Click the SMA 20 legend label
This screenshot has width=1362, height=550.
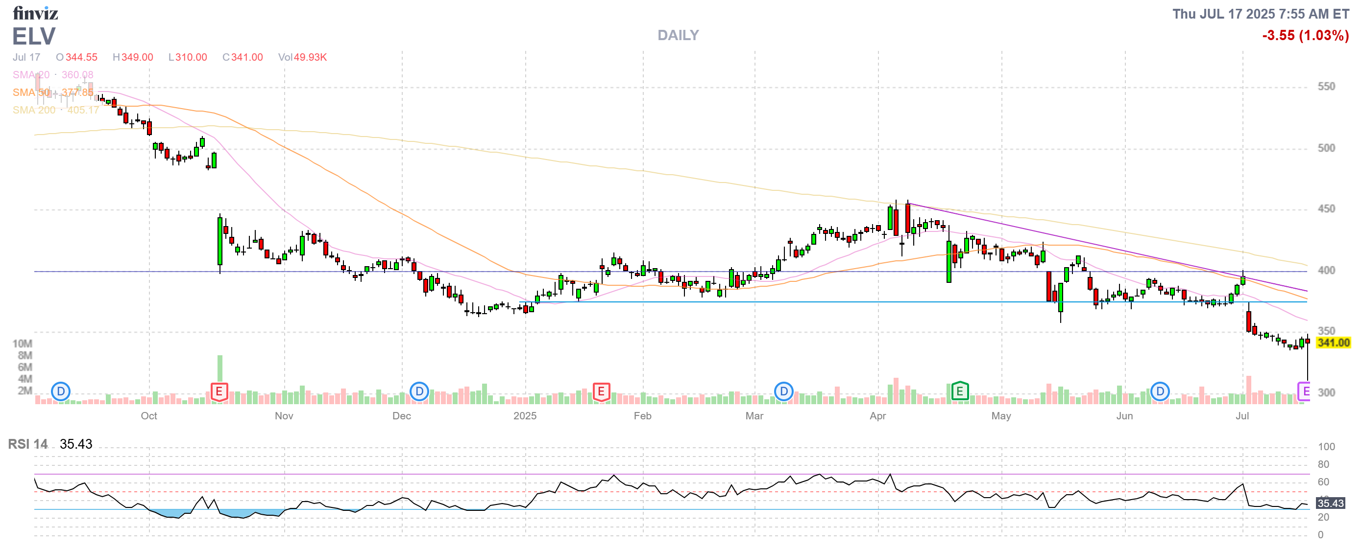click(x=31, y=75)
